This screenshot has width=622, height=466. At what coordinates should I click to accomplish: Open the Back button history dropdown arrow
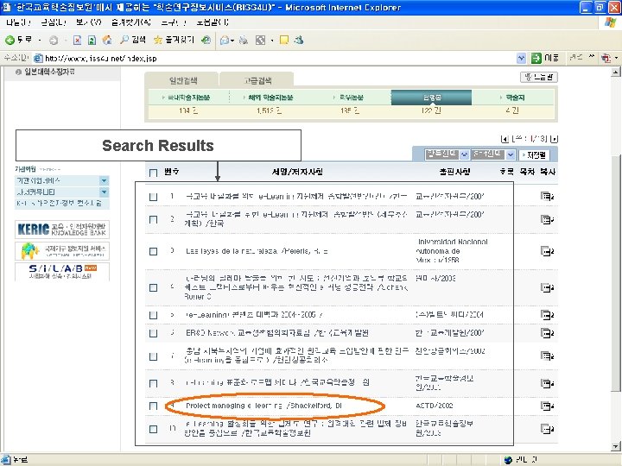point(40,40)
